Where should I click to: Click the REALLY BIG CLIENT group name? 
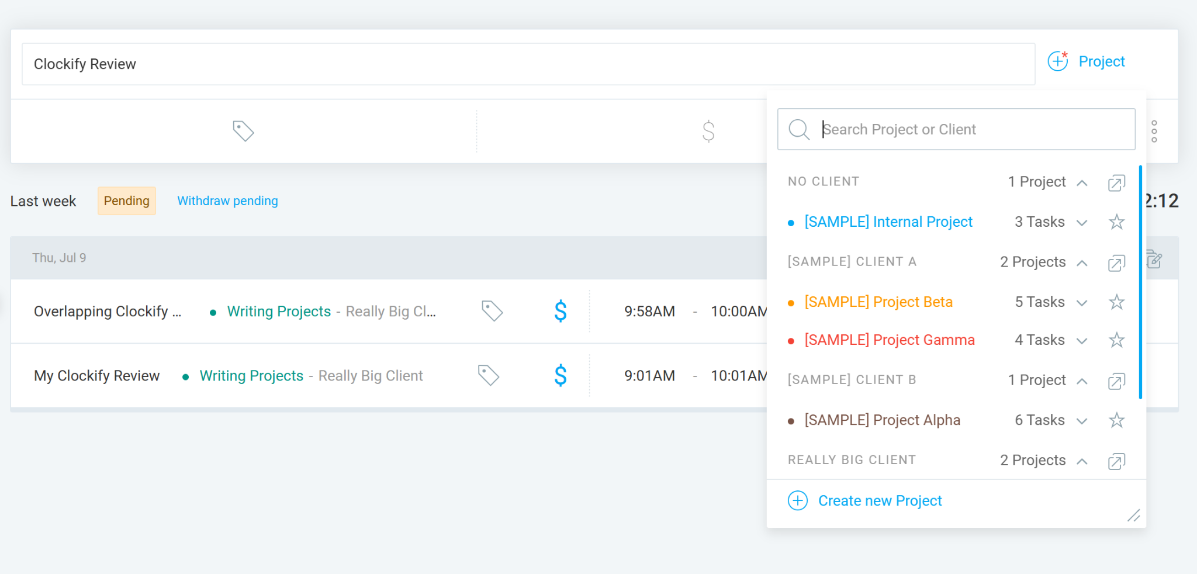click(x=852, y=460)
